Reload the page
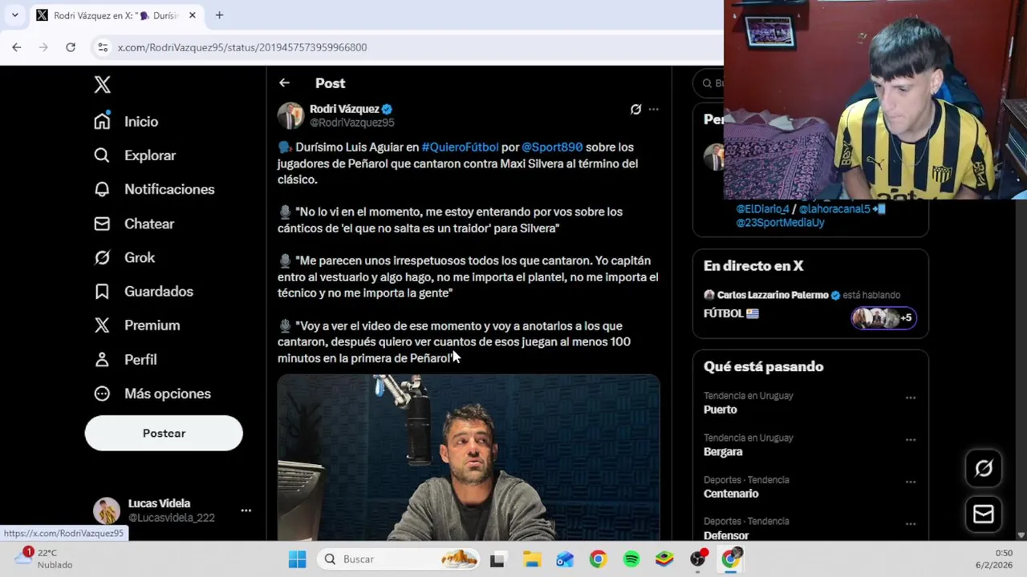The height and width of the screenshot is (577, 1027). pyautogui.click(x=71, y=47)
